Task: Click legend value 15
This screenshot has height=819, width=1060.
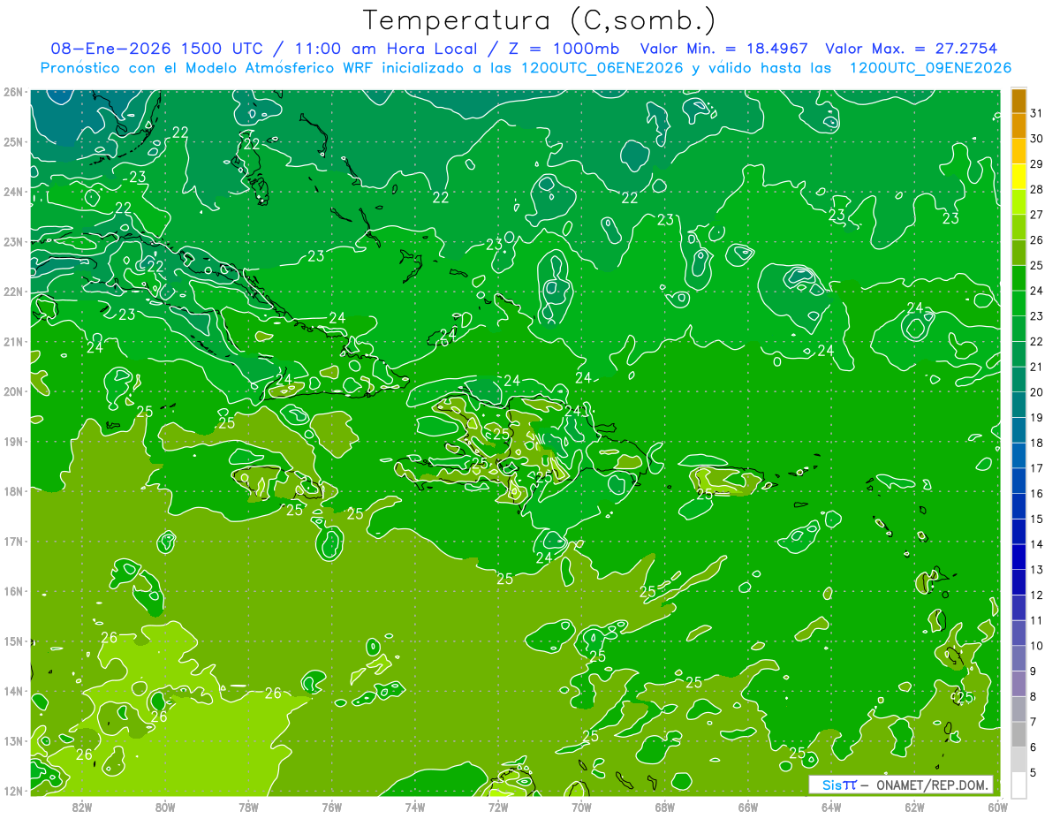Action: point(1036,519)
